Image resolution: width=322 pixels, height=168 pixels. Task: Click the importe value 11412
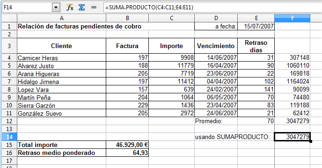pyautogui.click(x=171, y=82)
